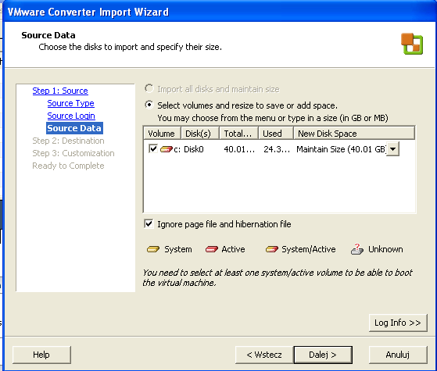The image size is (437, 371).
Task: Click 'Step 2: Destination' in wizard list
Action: click(x=68, y=141)
